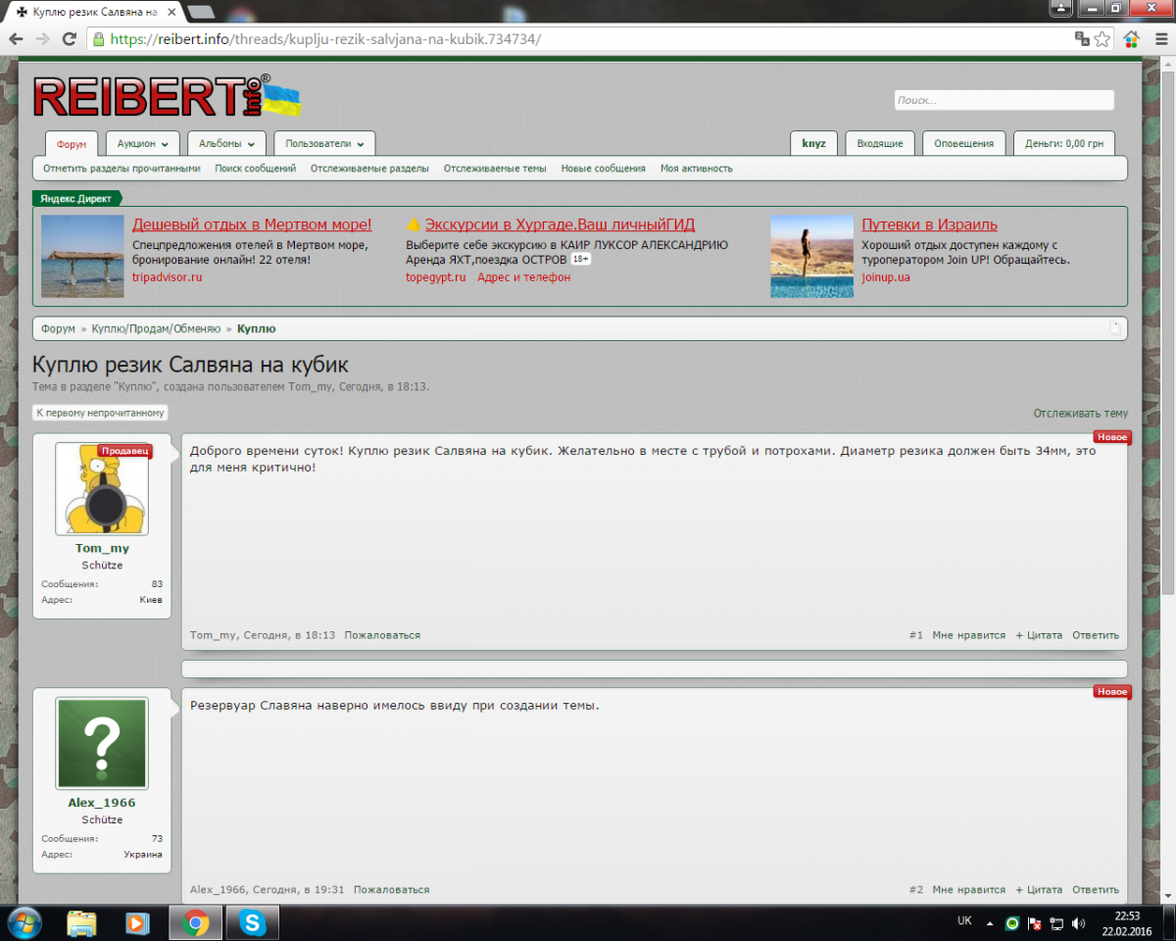Open the Пользователи dropdown menu
This screenshot has height=941, width=1176.
(x=323, y=143)
